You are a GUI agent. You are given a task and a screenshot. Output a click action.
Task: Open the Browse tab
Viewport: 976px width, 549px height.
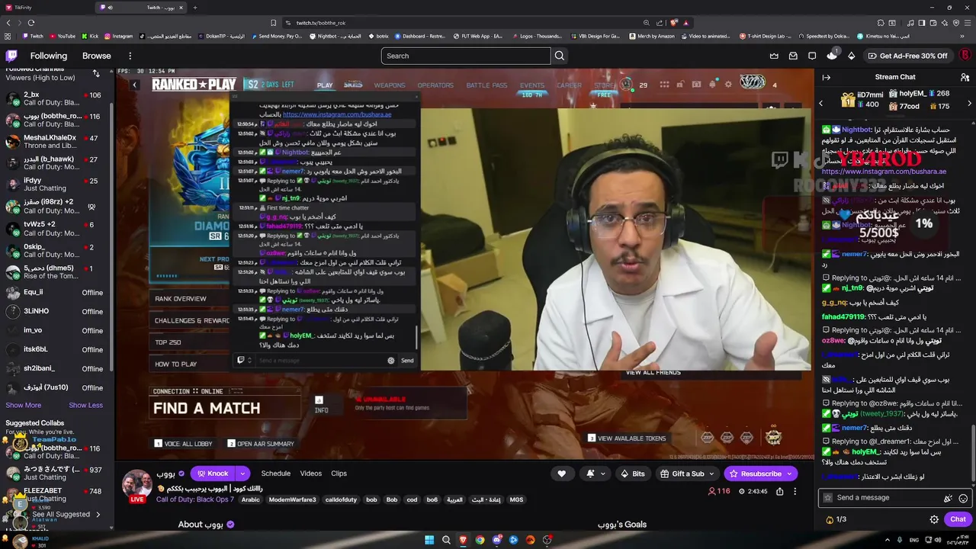[96, 56]
